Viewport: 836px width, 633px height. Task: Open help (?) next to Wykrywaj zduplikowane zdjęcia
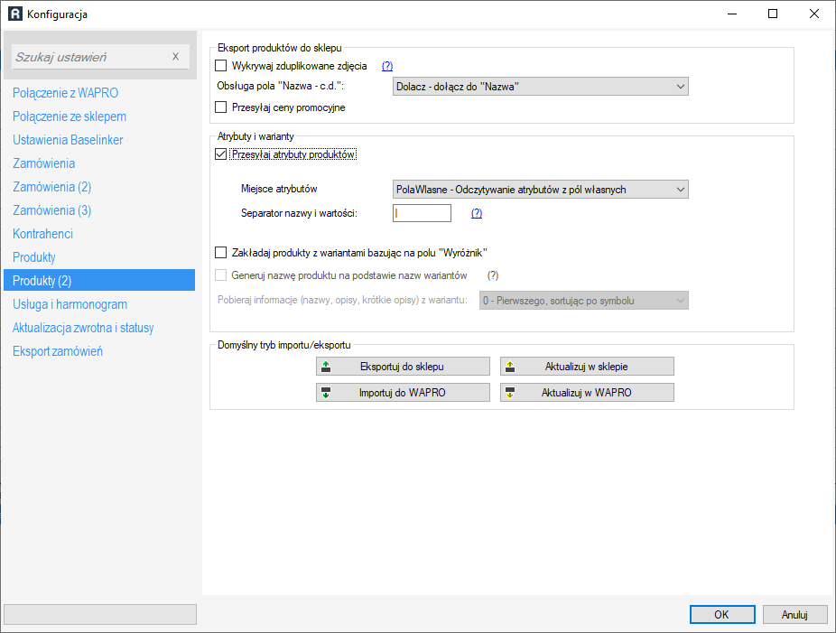pos(387,66)
